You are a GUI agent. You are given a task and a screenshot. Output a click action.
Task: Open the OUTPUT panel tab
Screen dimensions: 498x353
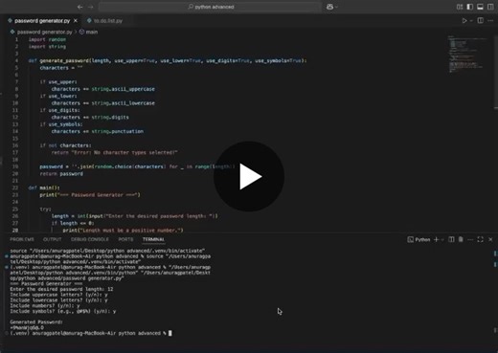52,239
